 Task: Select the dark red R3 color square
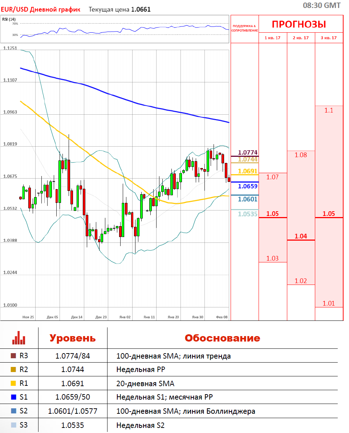[x=13, y=356]
